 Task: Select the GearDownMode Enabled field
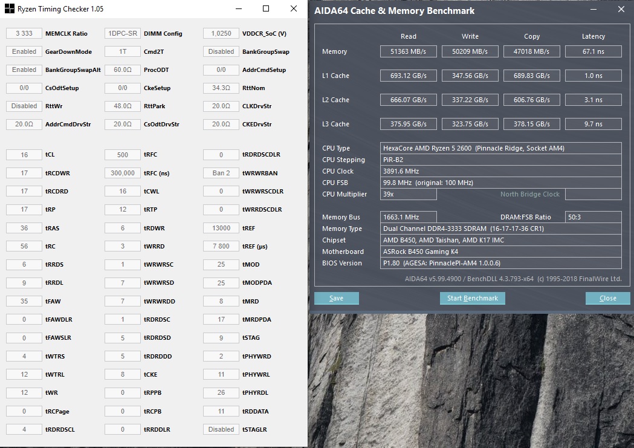pyautogui.click(x=24, y=52)
